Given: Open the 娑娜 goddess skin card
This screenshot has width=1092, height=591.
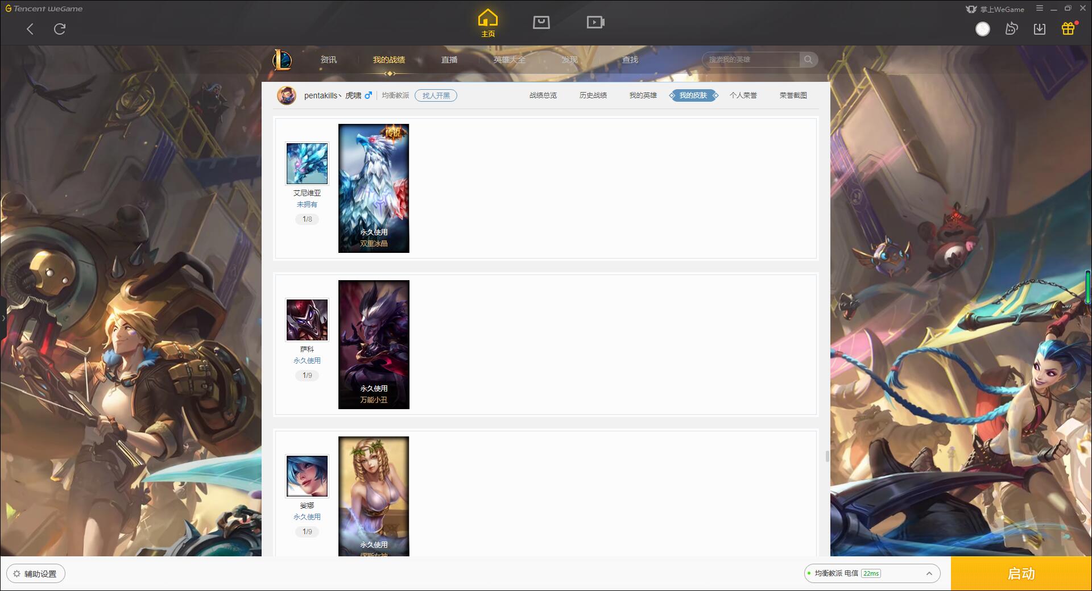Looking at the screenshot, I should (374, 496).
